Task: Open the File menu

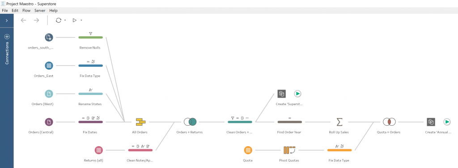Action: 4,11
